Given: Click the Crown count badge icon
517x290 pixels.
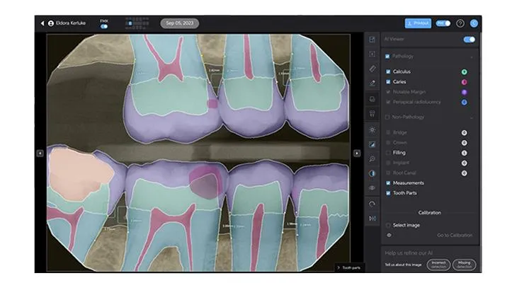Looking at the screenshot, I should tap(464, 143).
